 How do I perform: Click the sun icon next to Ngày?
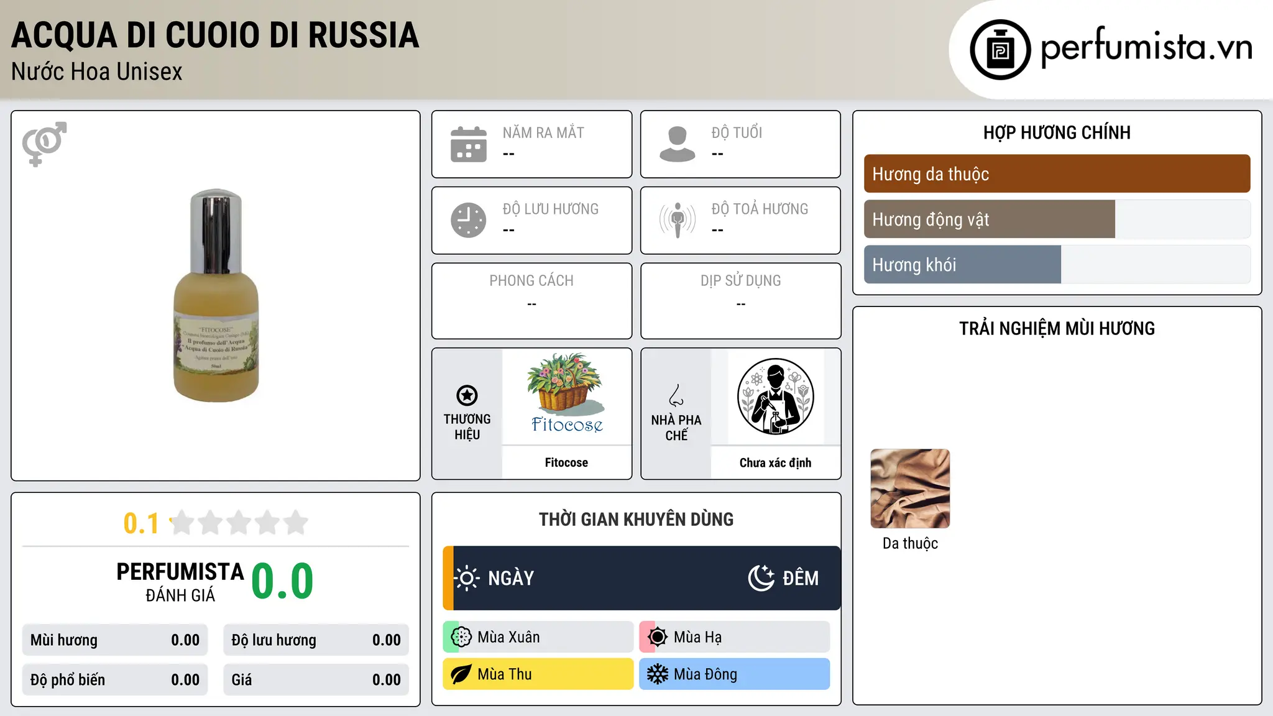467,578
